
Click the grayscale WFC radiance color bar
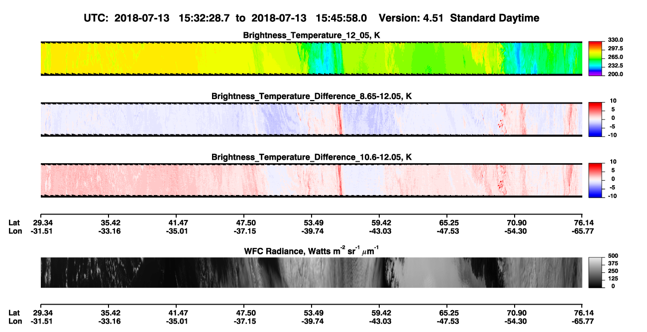point(596,272)
